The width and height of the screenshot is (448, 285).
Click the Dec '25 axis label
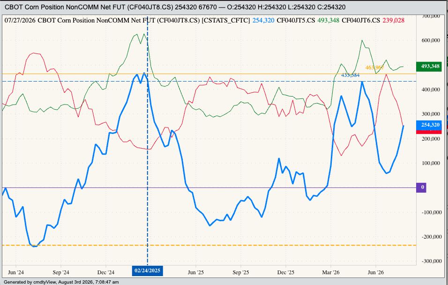[286, 272]
